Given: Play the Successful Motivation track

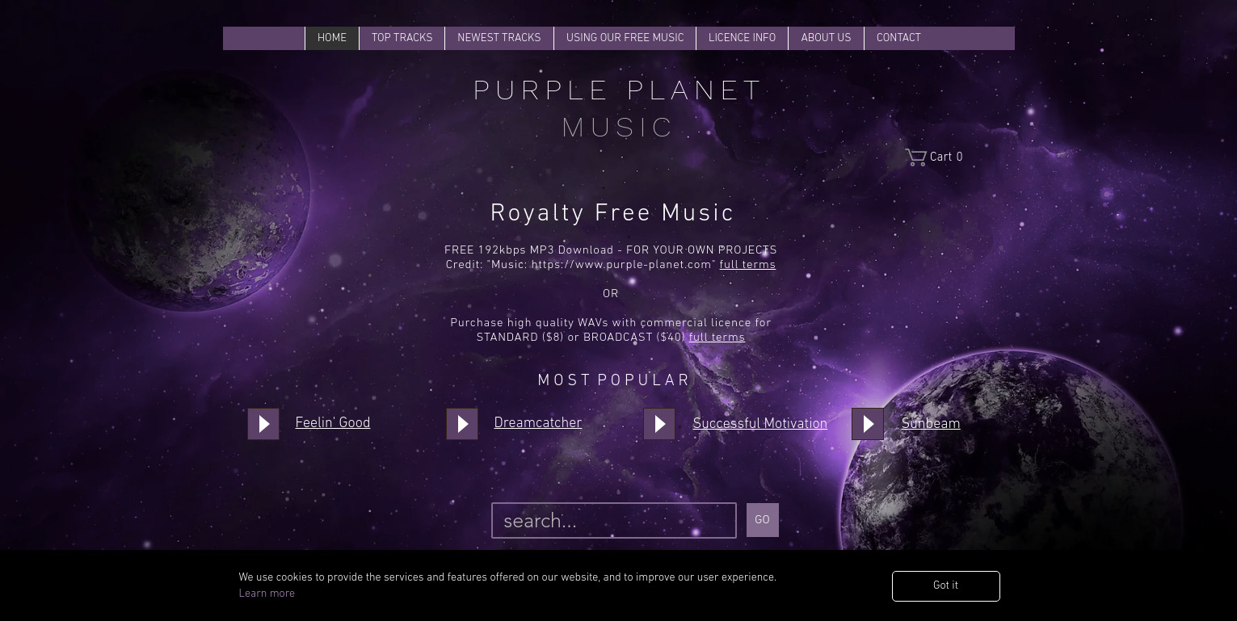Looking at the screenshot, I should click(x=659, y=424).
